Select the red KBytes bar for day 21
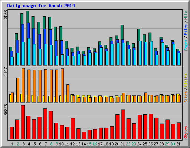 123,124
